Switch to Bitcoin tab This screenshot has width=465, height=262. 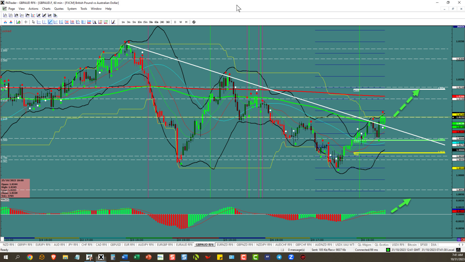pos(412,245)
